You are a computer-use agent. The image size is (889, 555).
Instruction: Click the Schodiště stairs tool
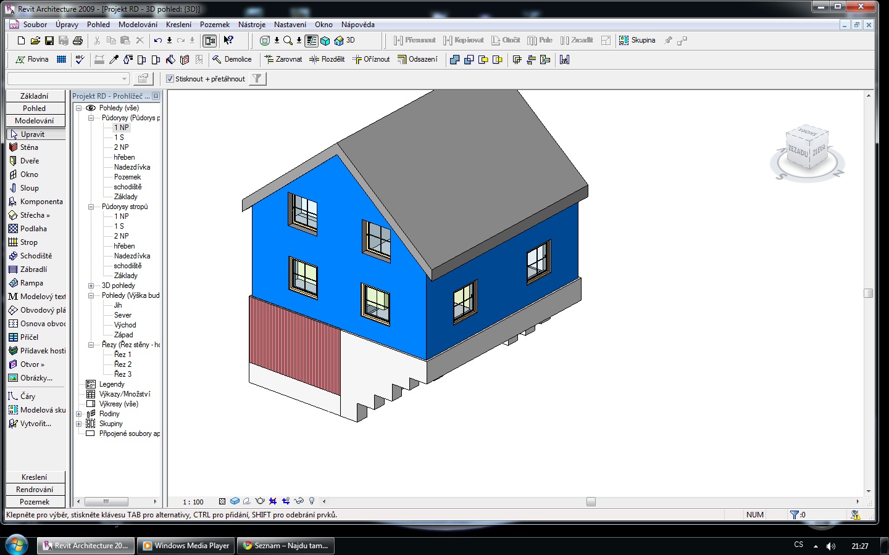(35, 256)
